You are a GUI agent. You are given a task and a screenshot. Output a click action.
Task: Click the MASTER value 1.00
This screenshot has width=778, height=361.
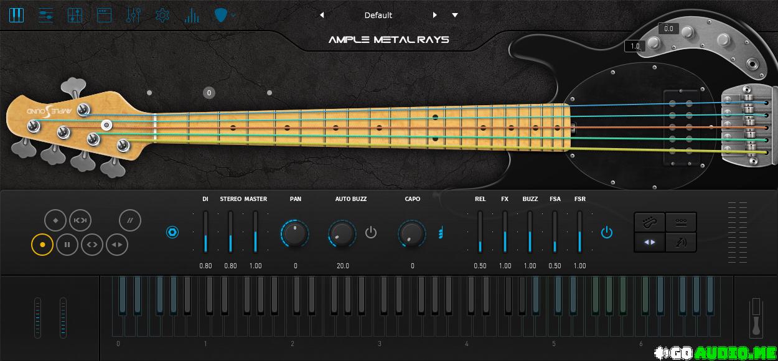[255, 266]
